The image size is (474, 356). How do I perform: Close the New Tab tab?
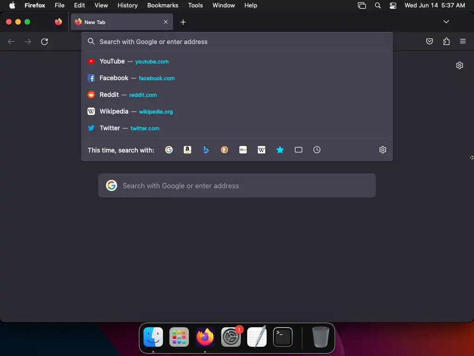coord(166,22)
